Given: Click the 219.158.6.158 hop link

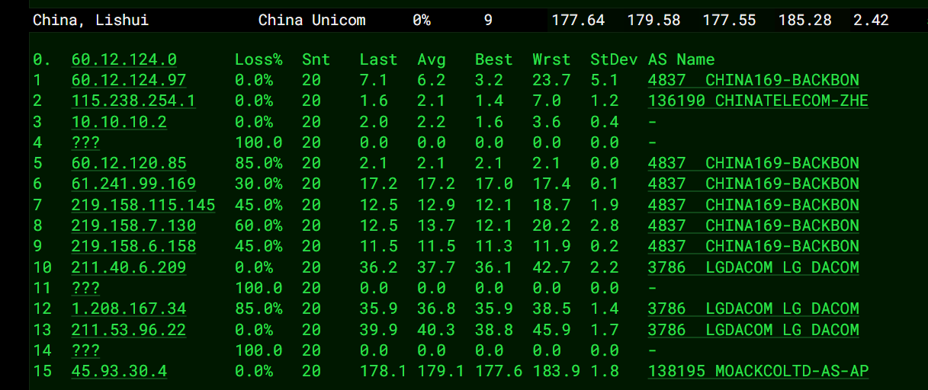Looking at the screenshot, I should tap(133, 246).
